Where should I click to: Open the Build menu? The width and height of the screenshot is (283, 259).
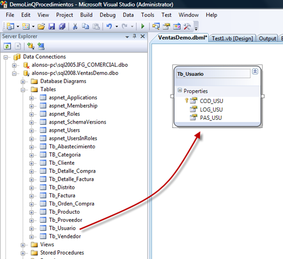[x=86, y=15]
